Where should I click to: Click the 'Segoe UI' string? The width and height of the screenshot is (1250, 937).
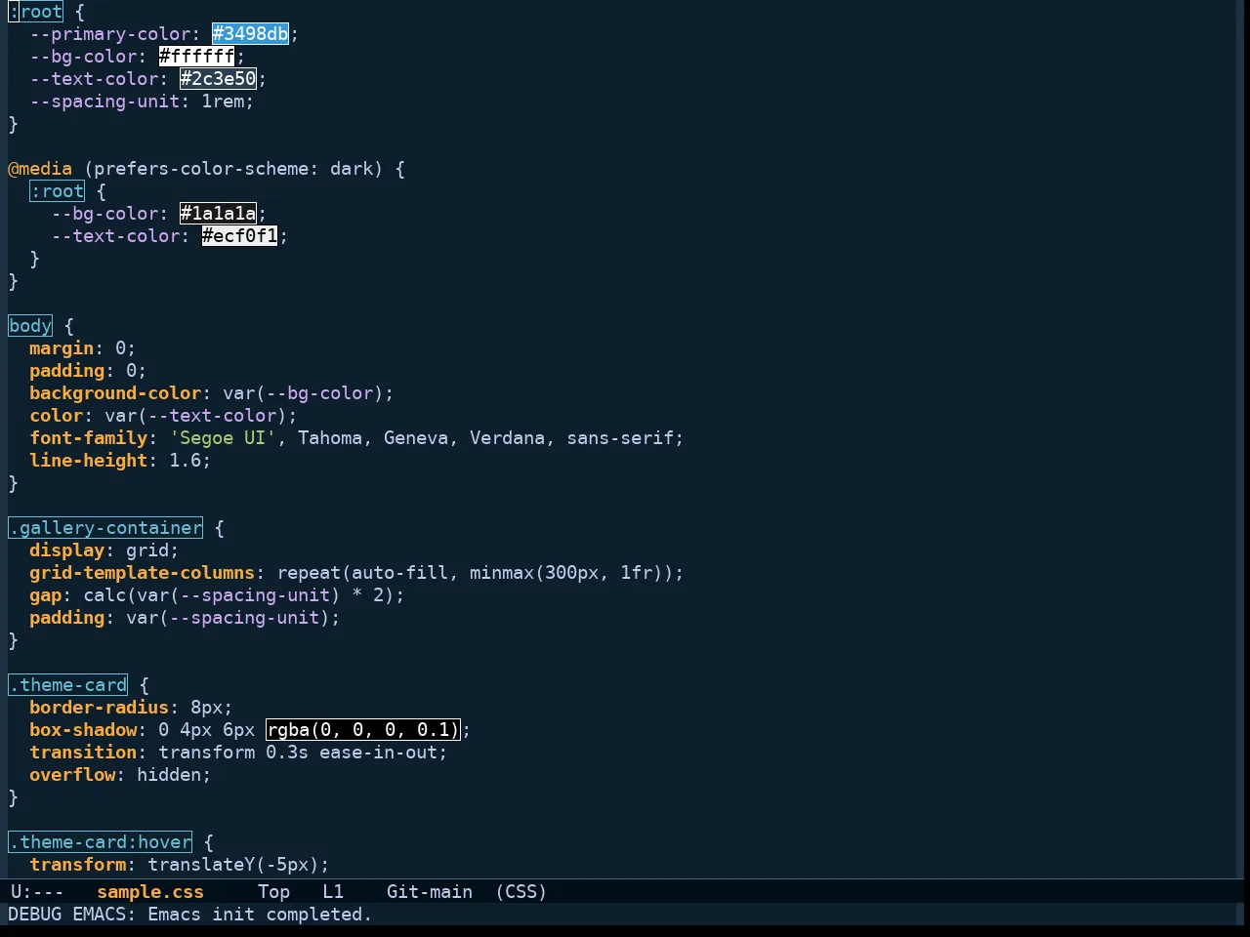(223, 438)
